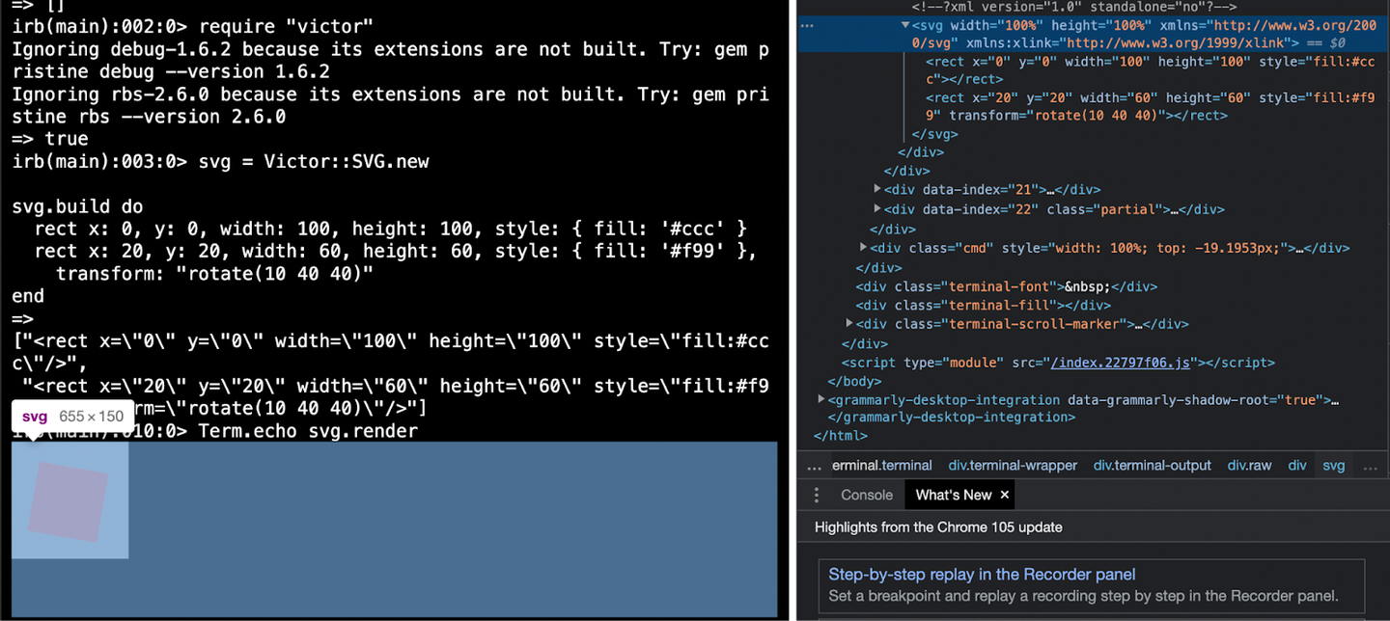
Task: Click the rotated pink square in rendered SVG
Action: pos(68,500)
